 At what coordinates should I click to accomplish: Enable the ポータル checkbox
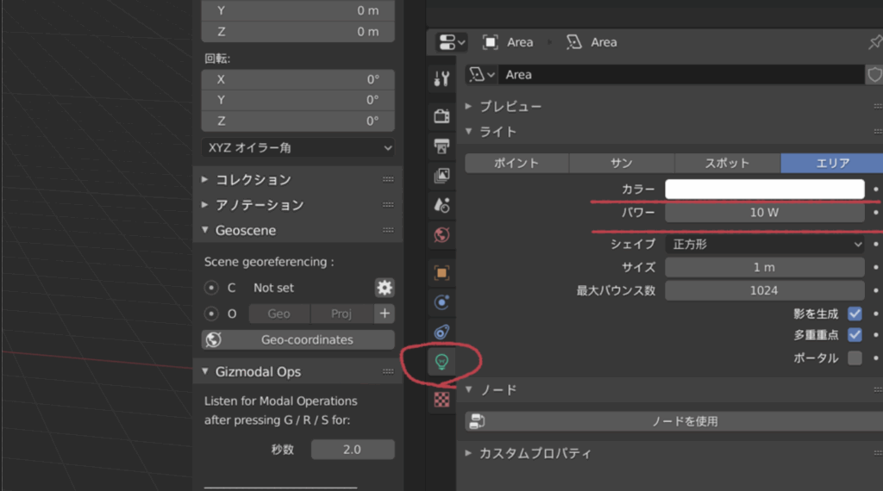855,357
